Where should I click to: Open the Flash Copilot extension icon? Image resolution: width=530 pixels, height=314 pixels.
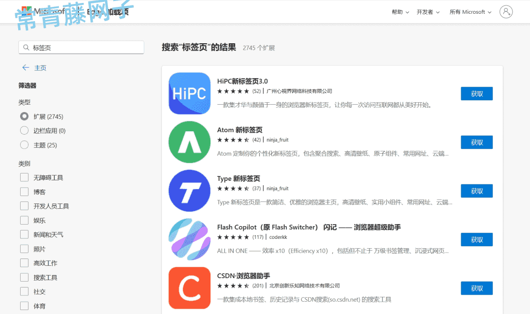(x=189, y=239)
